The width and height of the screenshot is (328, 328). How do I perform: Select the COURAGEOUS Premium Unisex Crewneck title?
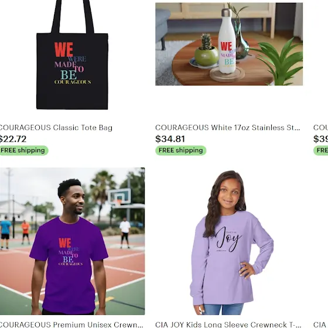71,324
